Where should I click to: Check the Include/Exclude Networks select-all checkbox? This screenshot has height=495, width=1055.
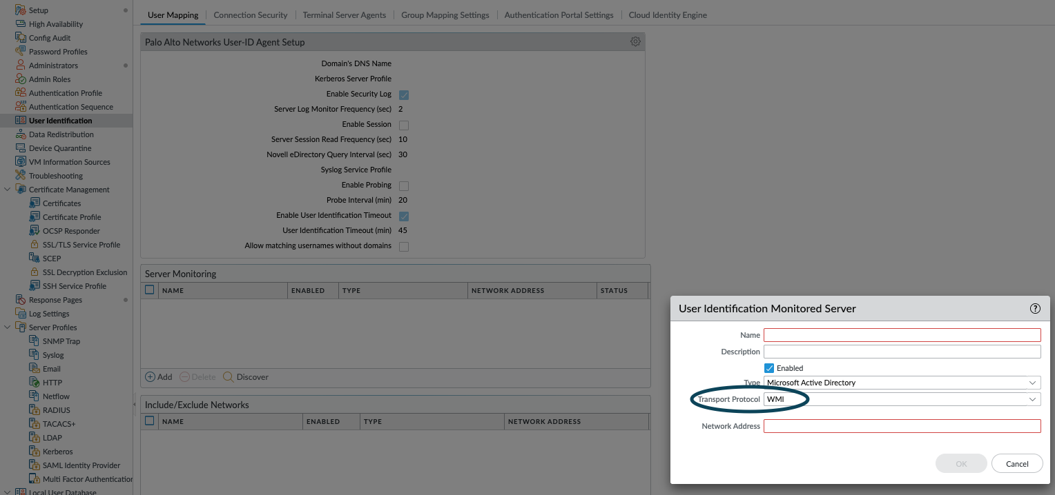(x=149, y=421)
